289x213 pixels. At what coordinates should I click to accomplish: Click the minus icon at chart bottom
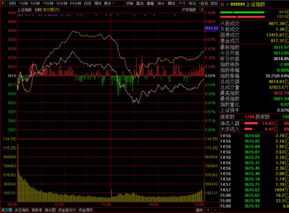click(215, 210)
